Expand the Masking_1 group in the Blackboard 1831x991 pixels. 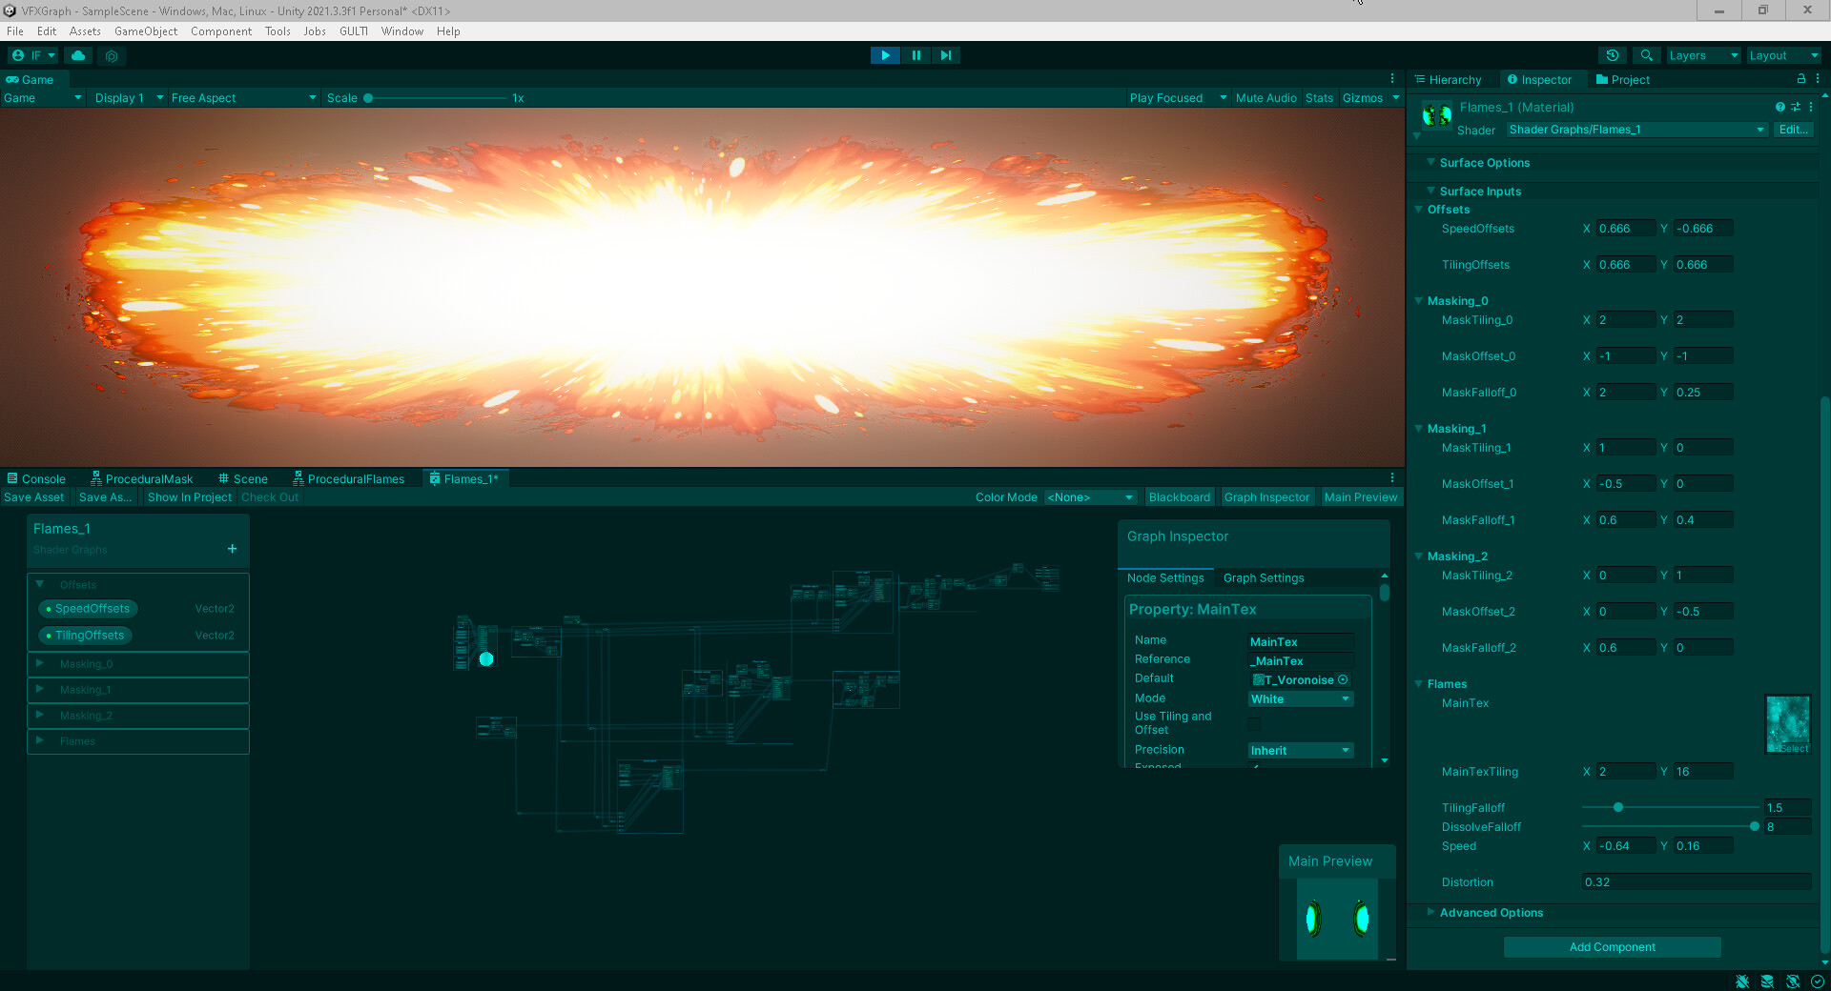(39, 689)
